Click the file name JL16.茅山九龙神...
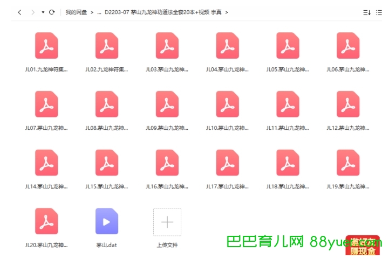 click(x=167, y=187)
